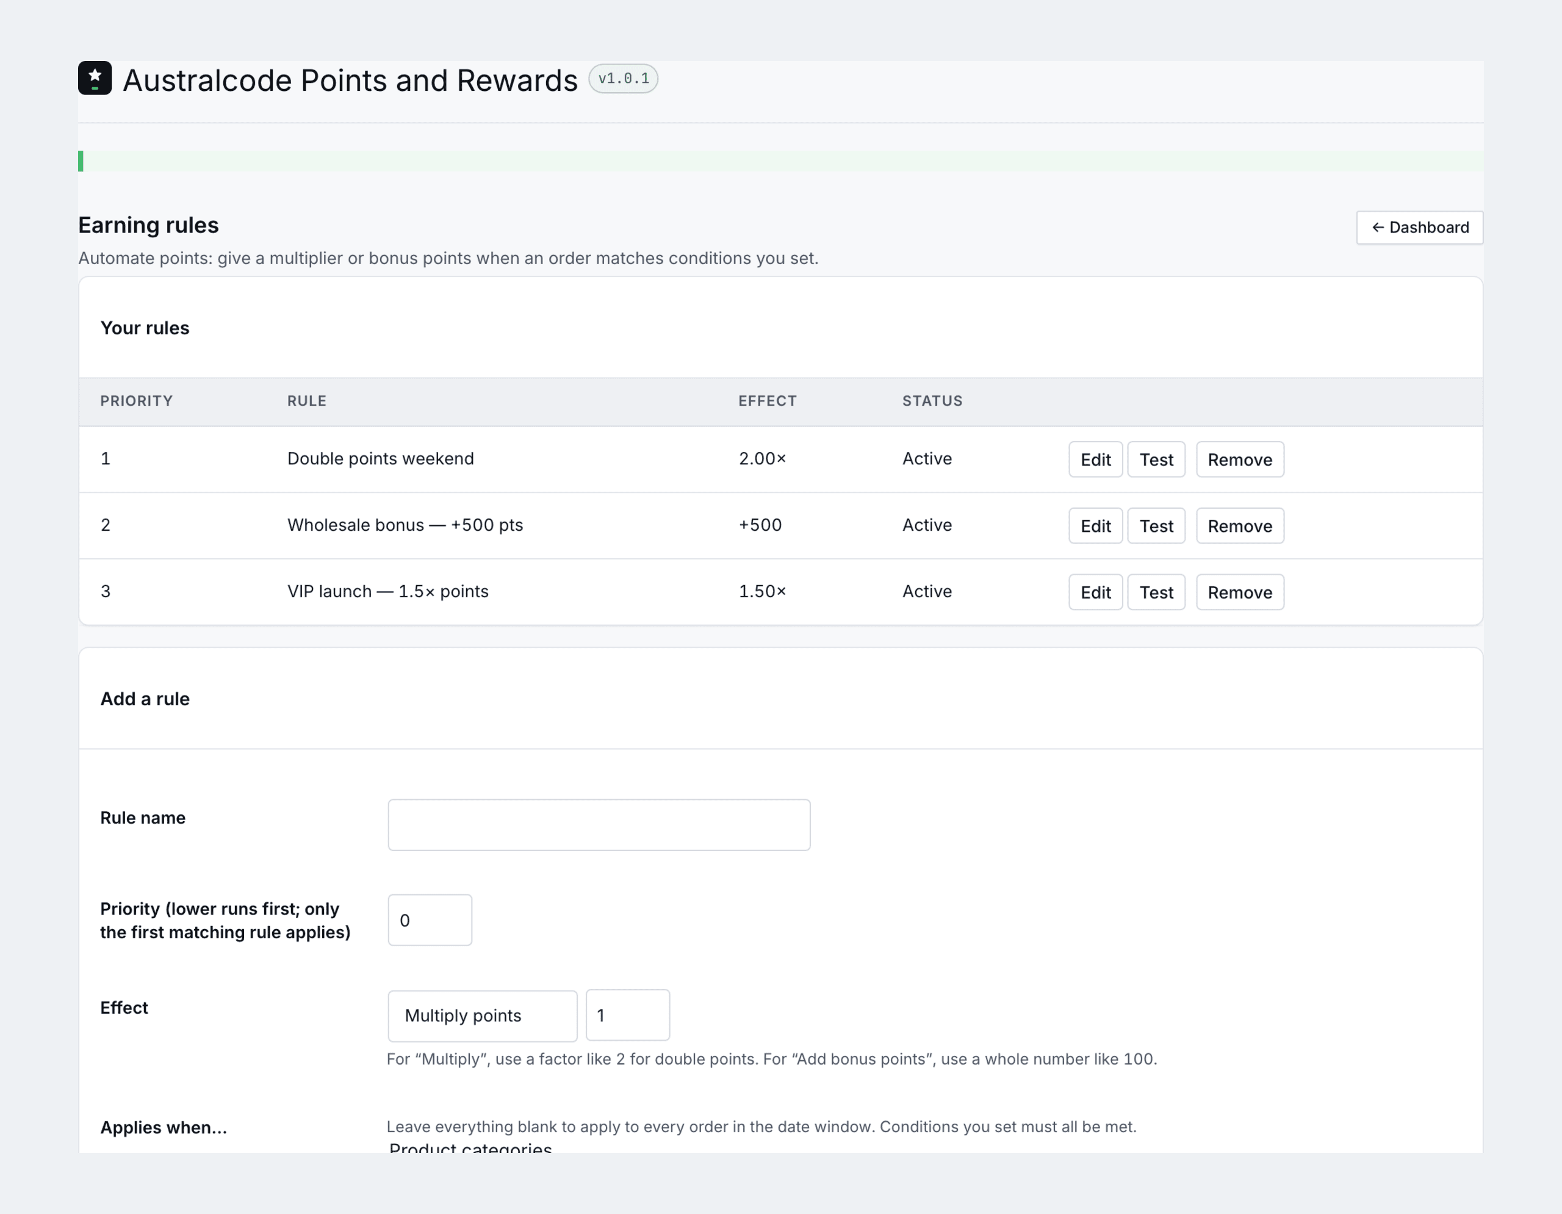Click the RULE column header
This screenshot has width=1562, height=1214.
point(307,401)
